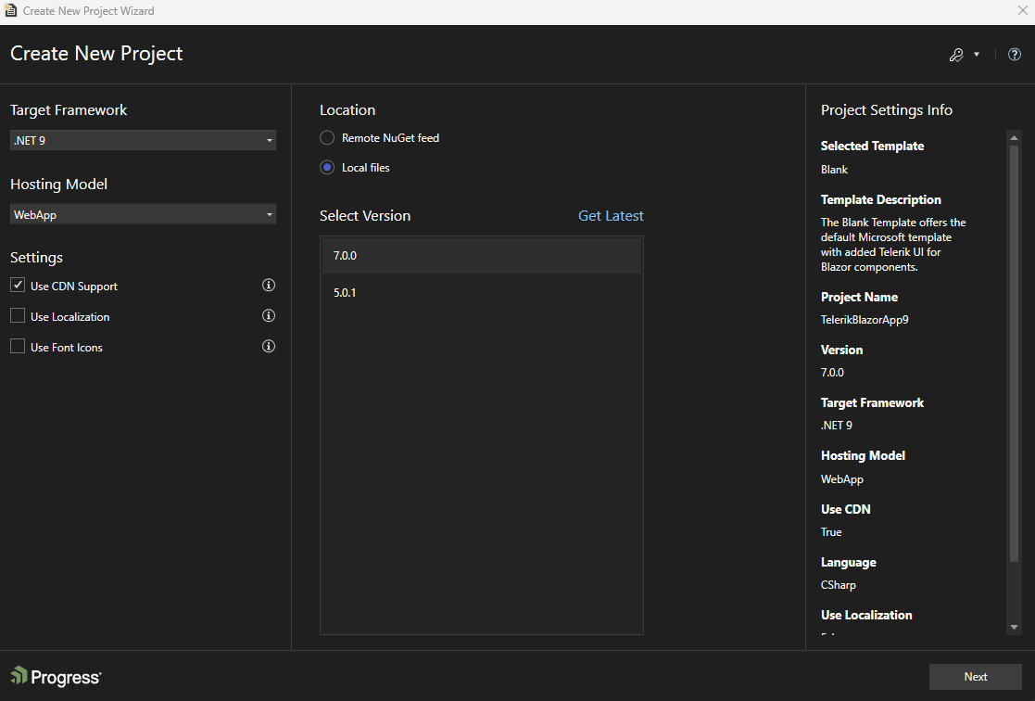Open the Hosting Model WebApp dropdown
Screen dimensions: 1035x701
pyautogui.click(x=143, y=214)
